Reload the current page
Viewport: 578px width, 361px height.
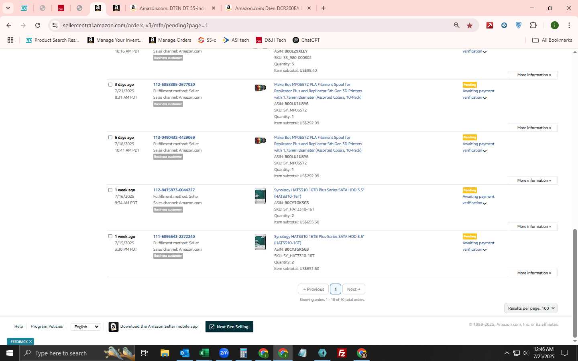(x=38, y=25)
